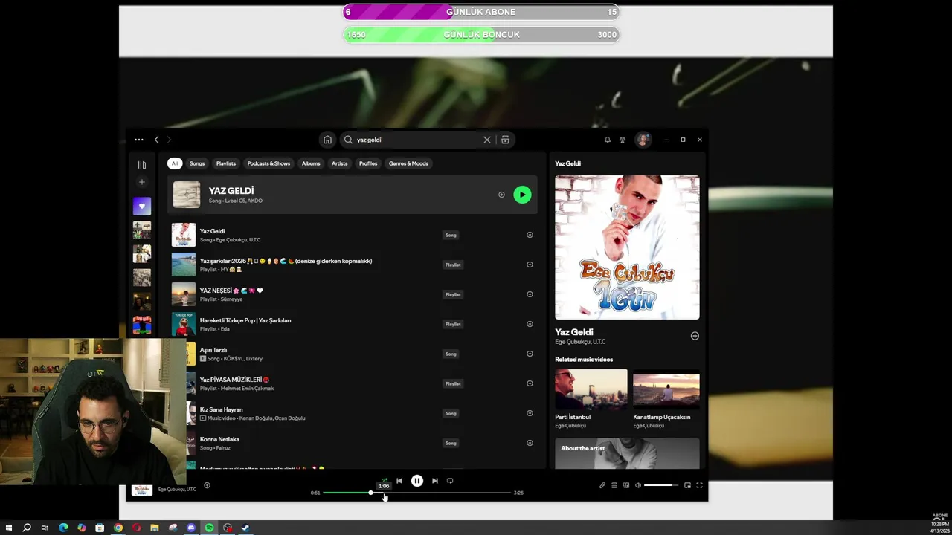Open Lvbel C5, AKDO top result title
This screenshot has height=535, width=952.
(x=231, y=191)
